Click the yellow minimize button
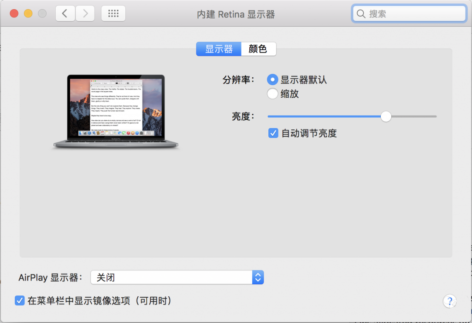 coord(28,13)
